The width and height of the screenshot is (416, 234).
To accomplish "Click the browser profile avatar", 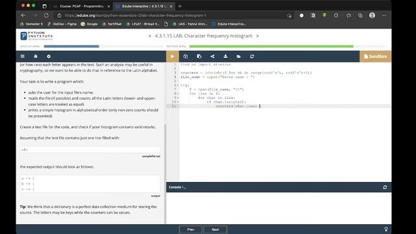I will click(x=372, y=16).
